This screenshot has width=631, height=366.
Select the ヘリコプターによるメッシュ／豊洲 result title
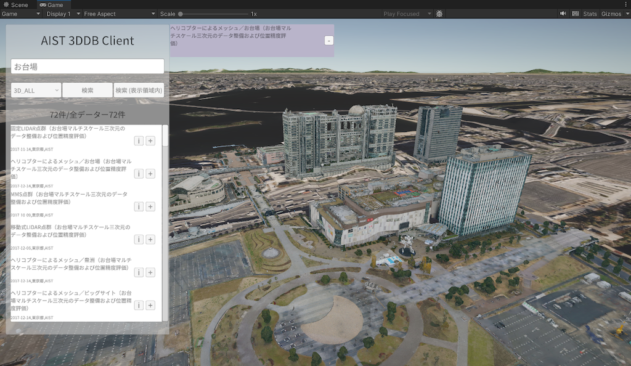tap(71, 264)
